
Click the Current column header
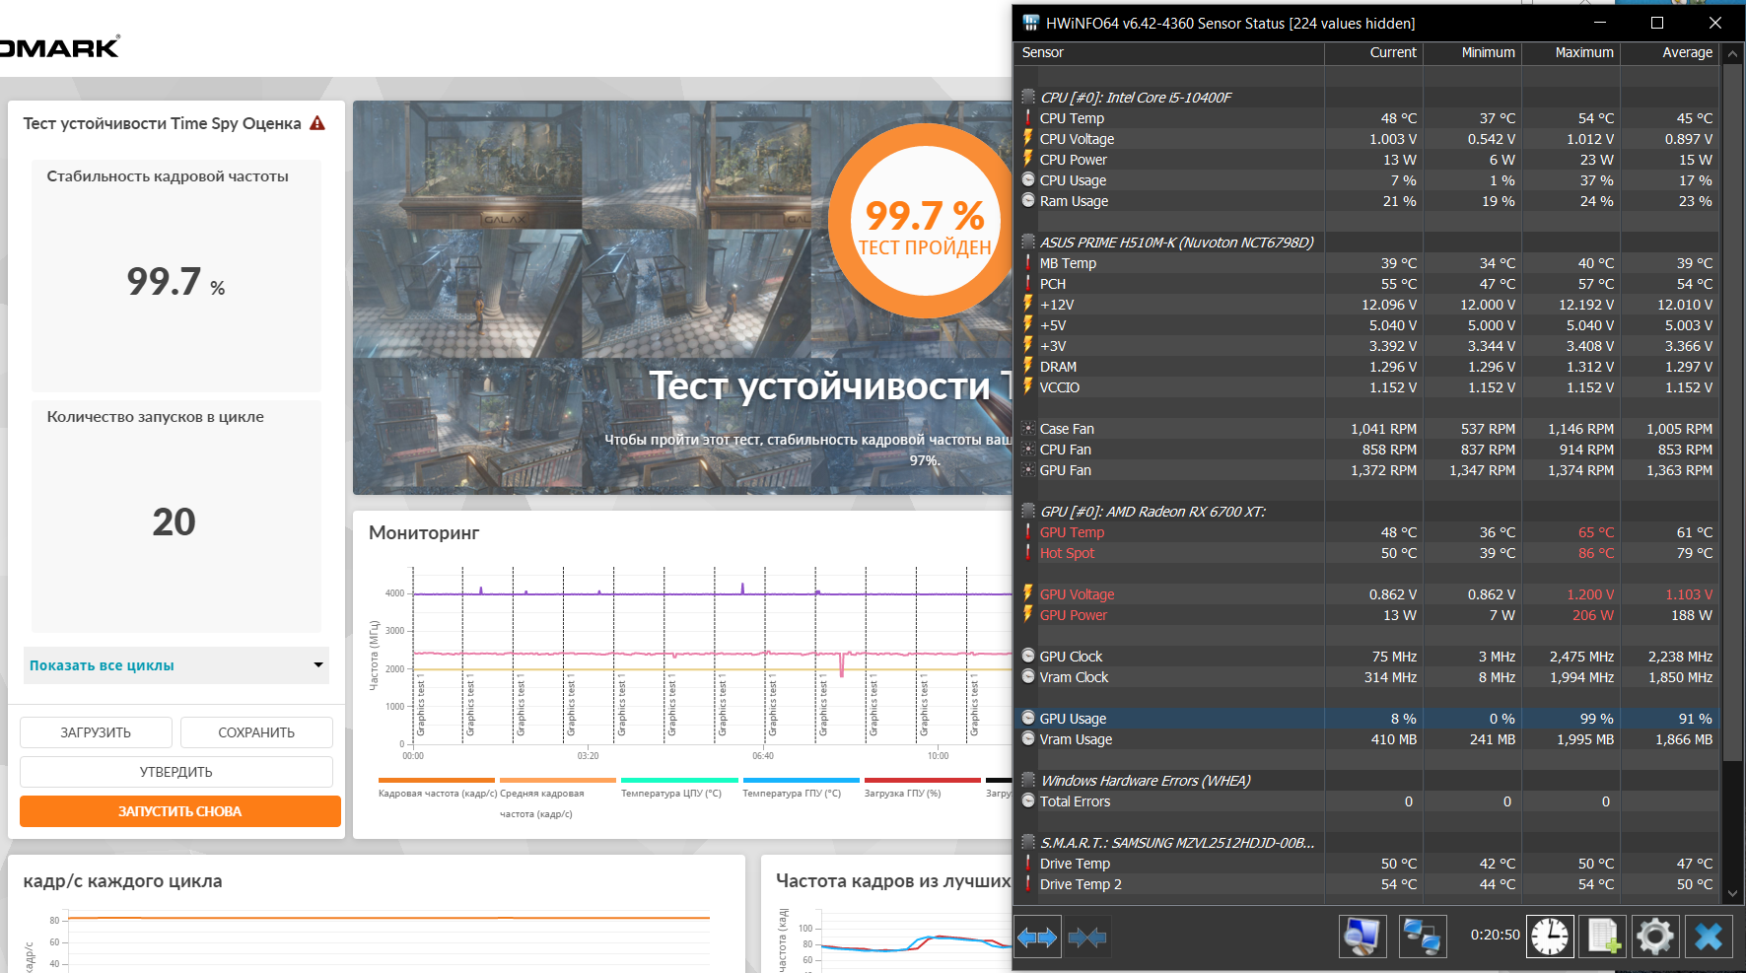coord(1373,52)
